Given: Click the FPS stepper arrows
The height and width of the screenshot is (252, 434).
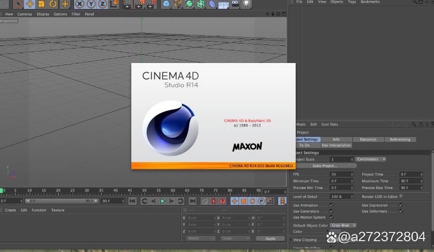Looking at the screenshot, I should click(352, 174).
